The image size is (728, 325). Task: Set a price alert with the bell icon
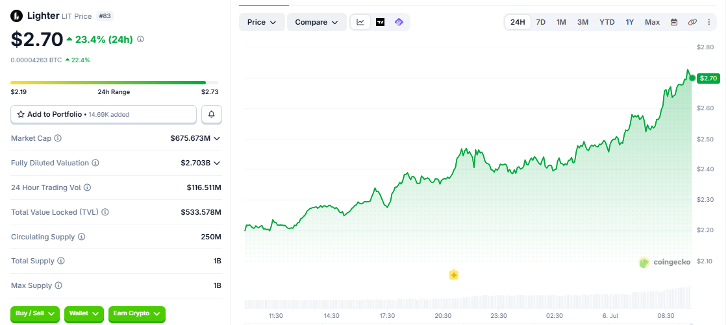212,114
